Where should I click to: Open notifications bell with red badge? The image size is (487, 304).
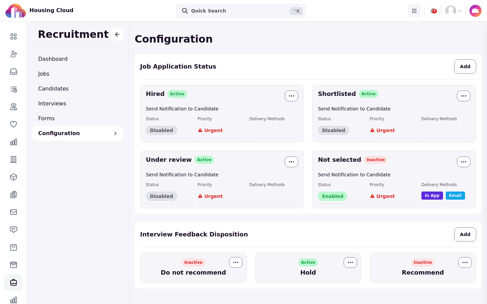[x=433, y=11]
